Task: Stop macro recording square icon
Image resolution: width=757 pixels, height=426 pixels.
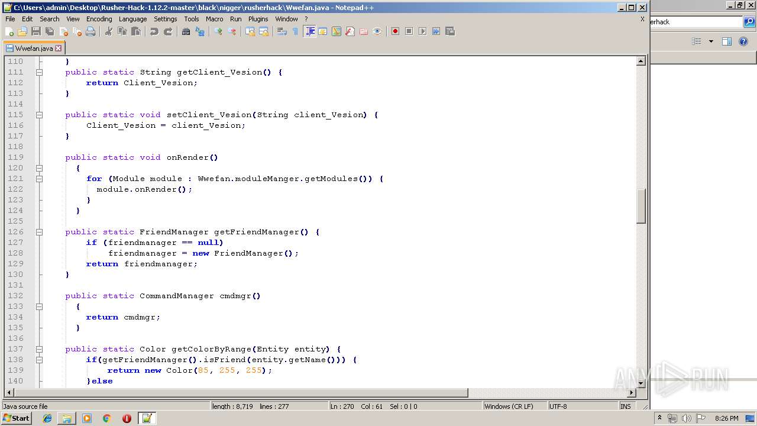Action: tap(409, 31)
